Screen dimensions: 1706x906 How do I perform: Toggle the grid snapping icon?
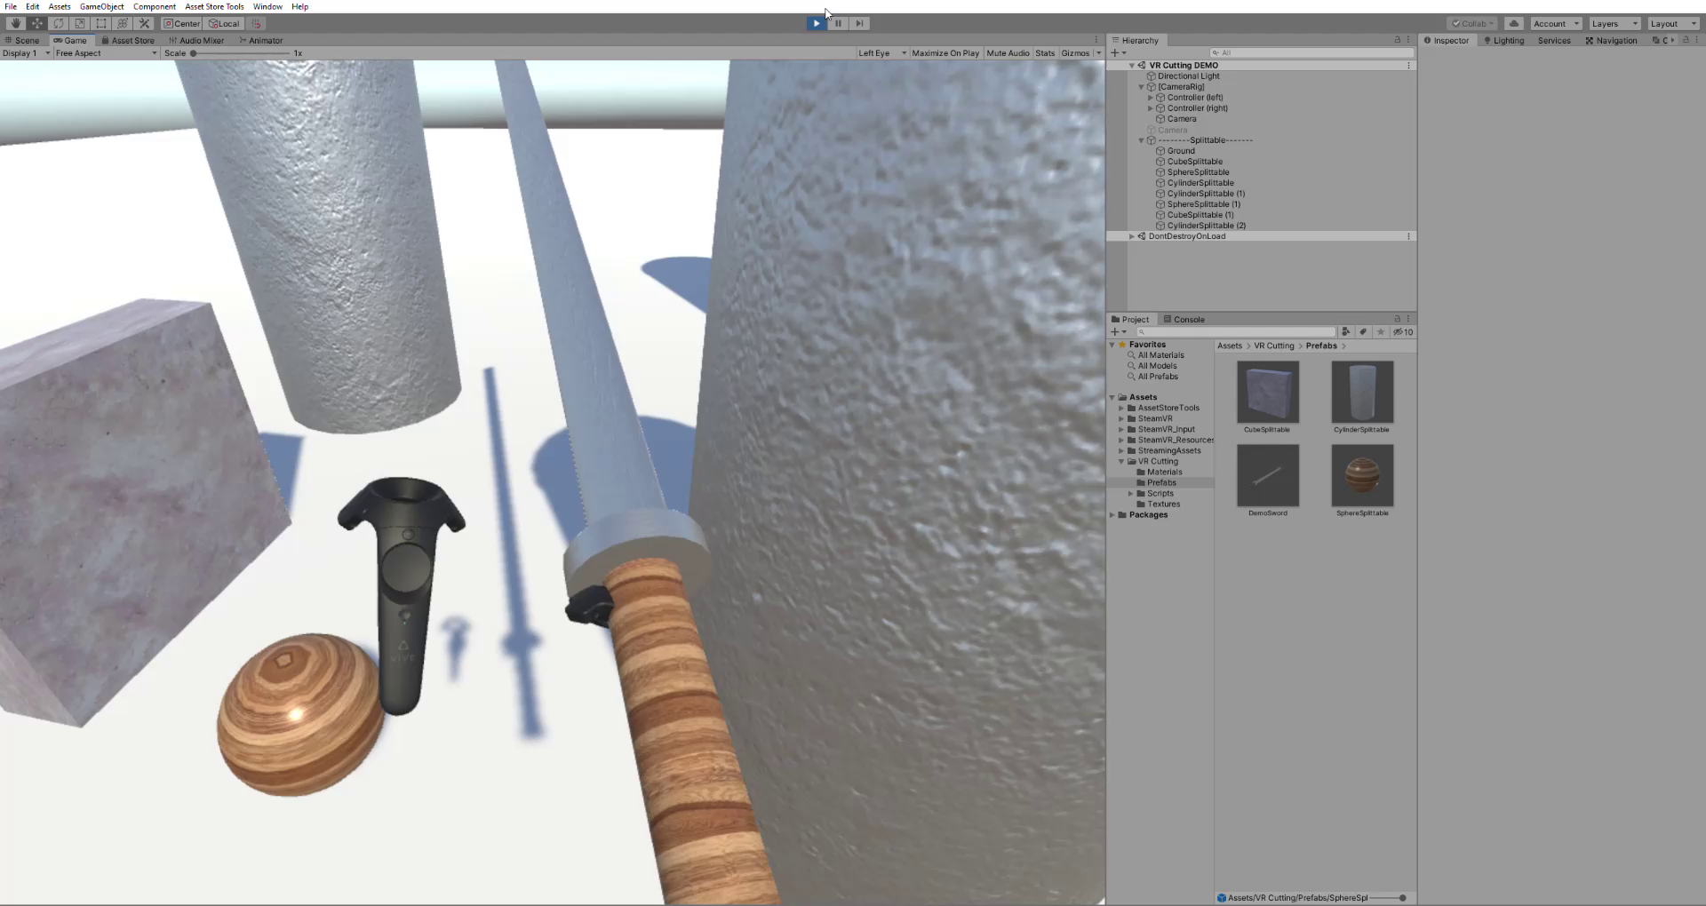(256, 23)
